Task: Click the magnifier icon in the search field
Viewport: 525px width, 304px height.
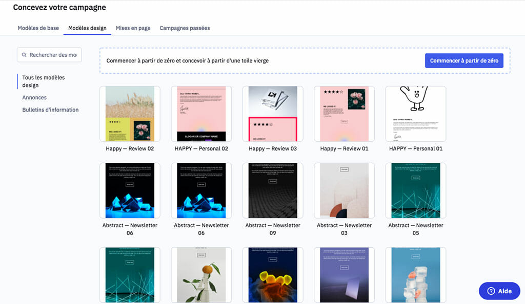Action: 23,55
